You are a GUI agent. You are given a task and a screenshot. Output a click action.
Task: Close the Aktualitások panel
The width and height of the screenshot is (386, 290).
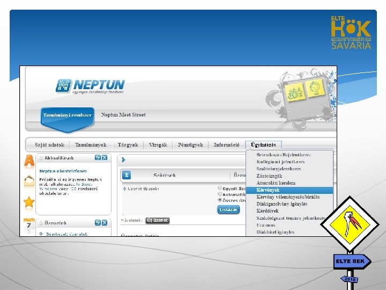[105, 157]
